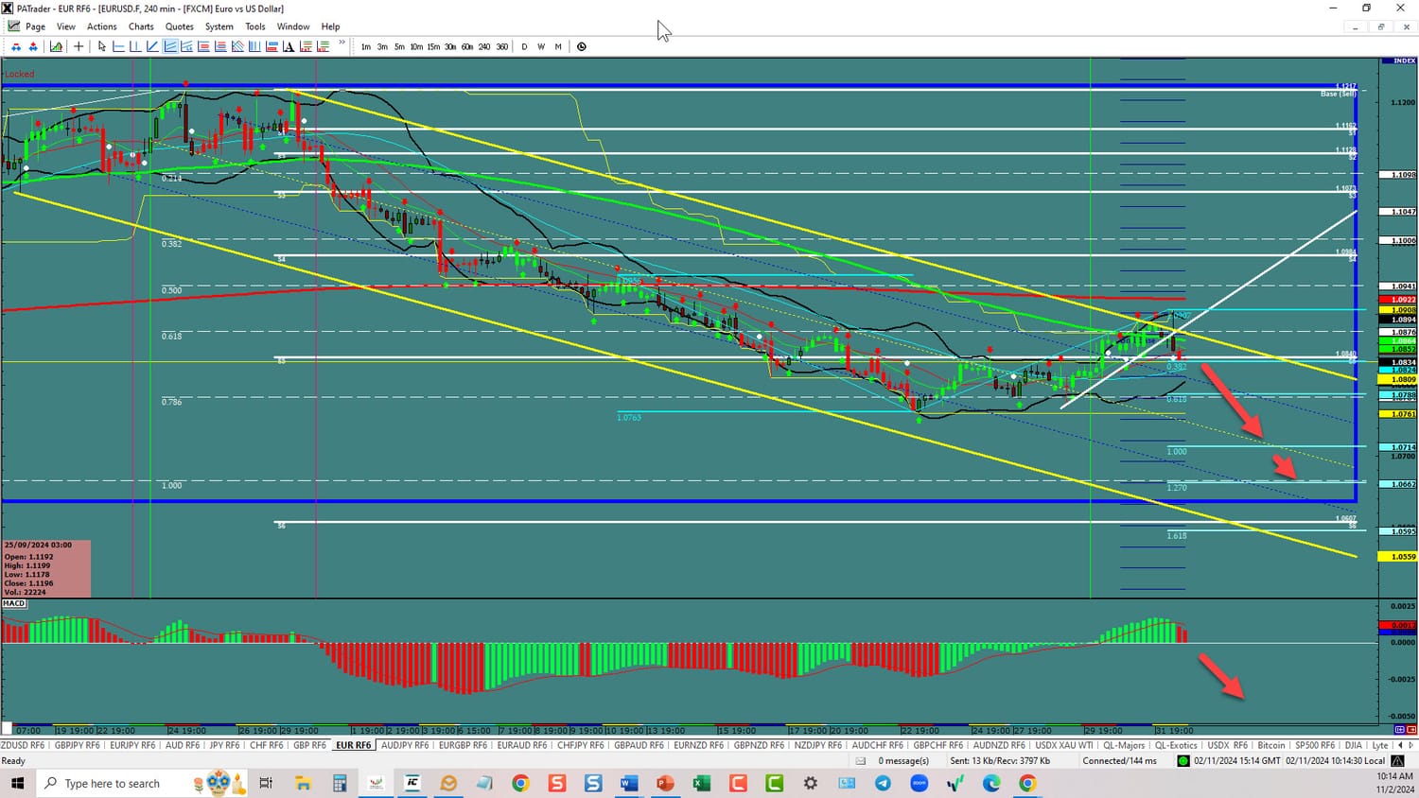1419x798 pixels.
Task: Switch to the USDX XAU WTI tab
Action: point(1064,745)
